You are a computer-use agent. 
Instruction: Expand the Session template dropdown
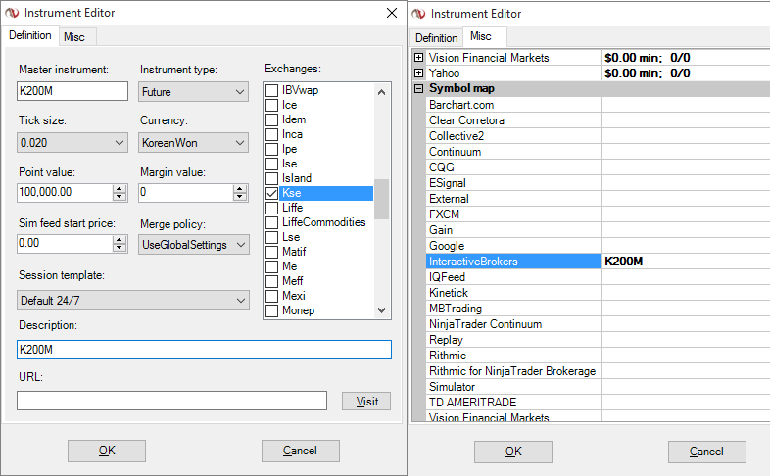tap(133, 300)
